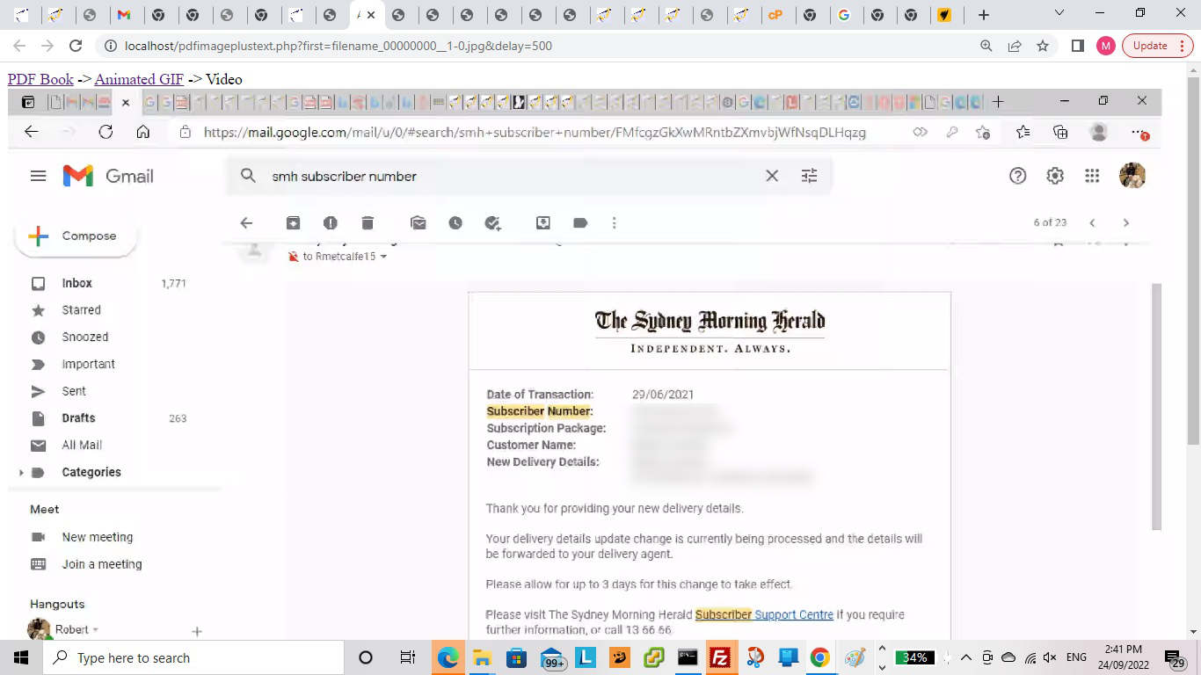Report the message as spam

331,223
